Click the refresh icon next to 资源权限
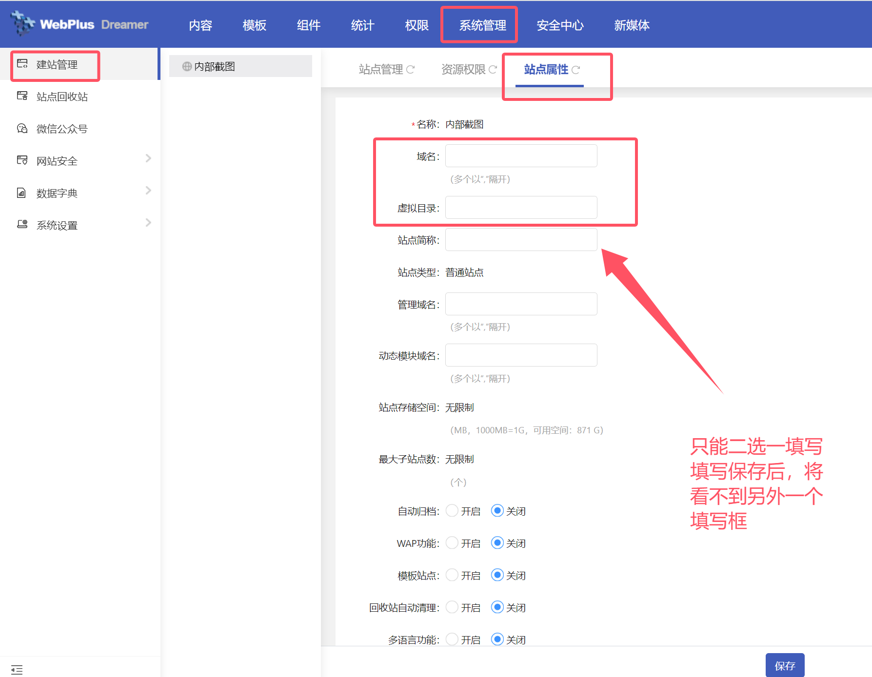872x677 pixels. 493,70
